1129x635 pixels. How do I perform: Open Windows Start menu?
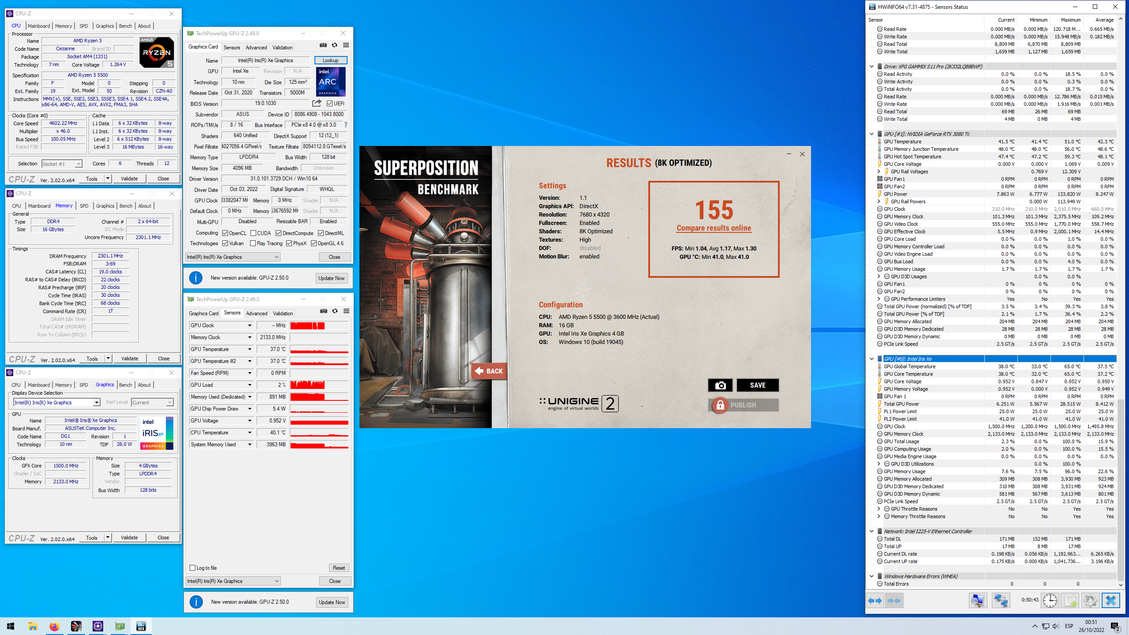coord(11,626)
